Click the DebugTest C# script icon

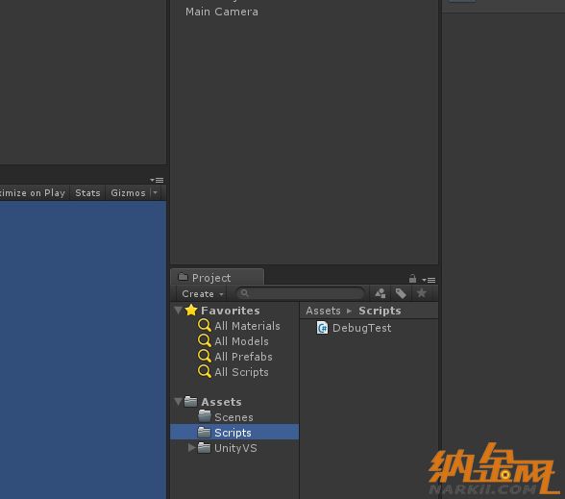pyautogui.click(x=322, y=328)
